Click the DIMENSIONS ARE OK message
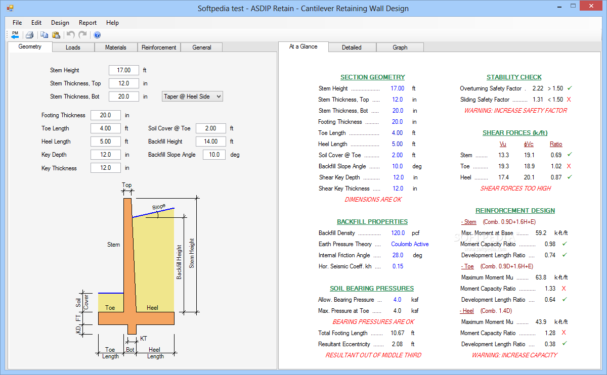607x375 pixels. [373, 200]
